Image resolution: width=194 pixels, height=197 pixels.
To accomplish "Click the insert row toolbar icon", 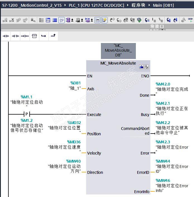I will (18, 20).
